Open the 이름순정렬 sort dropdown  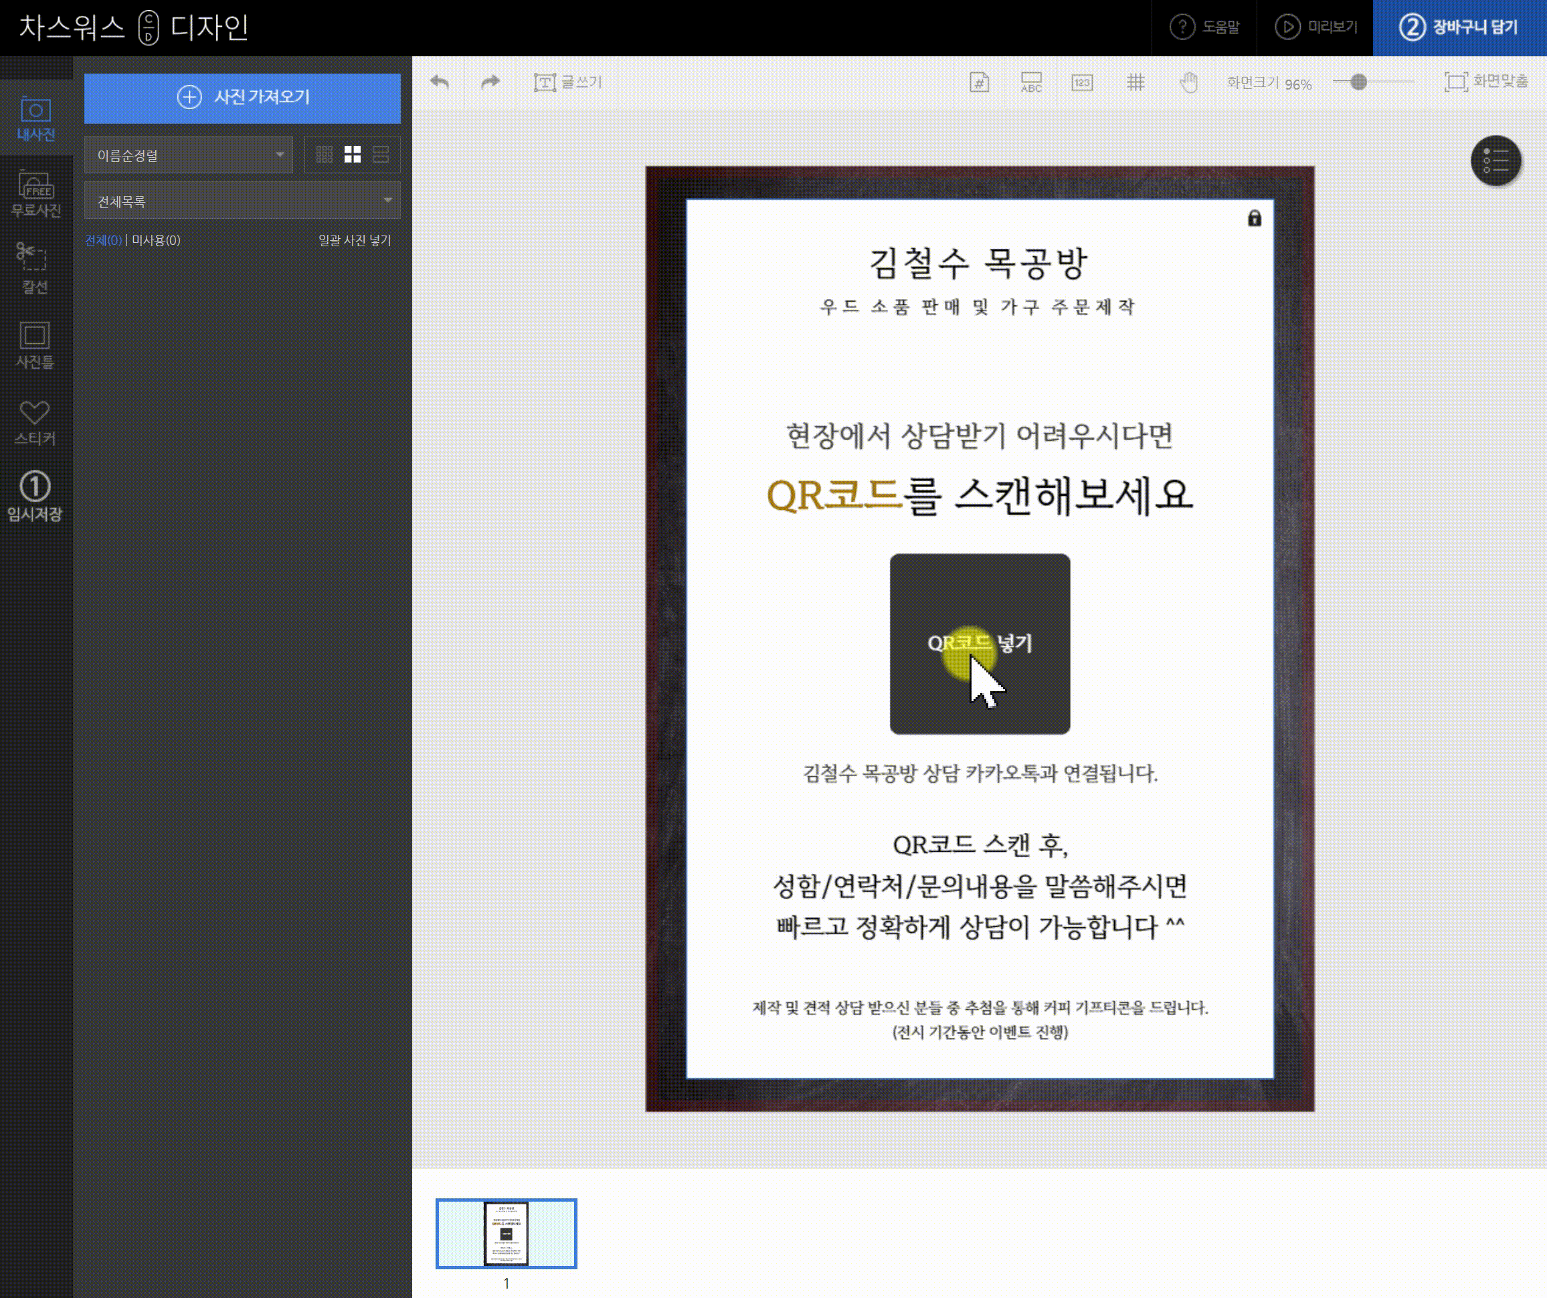189,155
